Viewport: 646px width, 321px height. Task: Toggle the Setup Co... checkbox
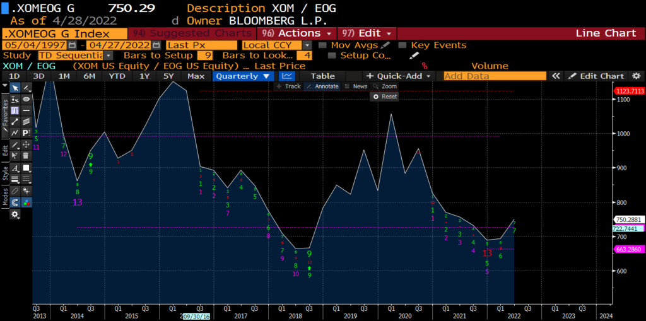click(x=332, y=55)
